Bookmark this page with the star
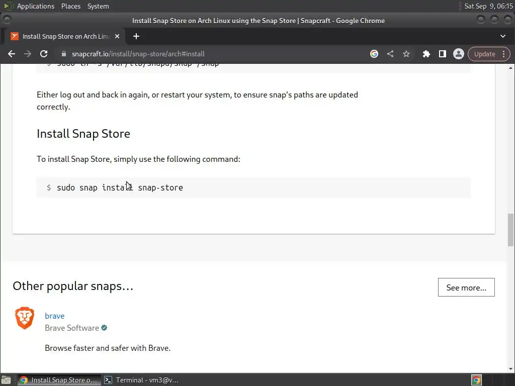 pos(406,54)
